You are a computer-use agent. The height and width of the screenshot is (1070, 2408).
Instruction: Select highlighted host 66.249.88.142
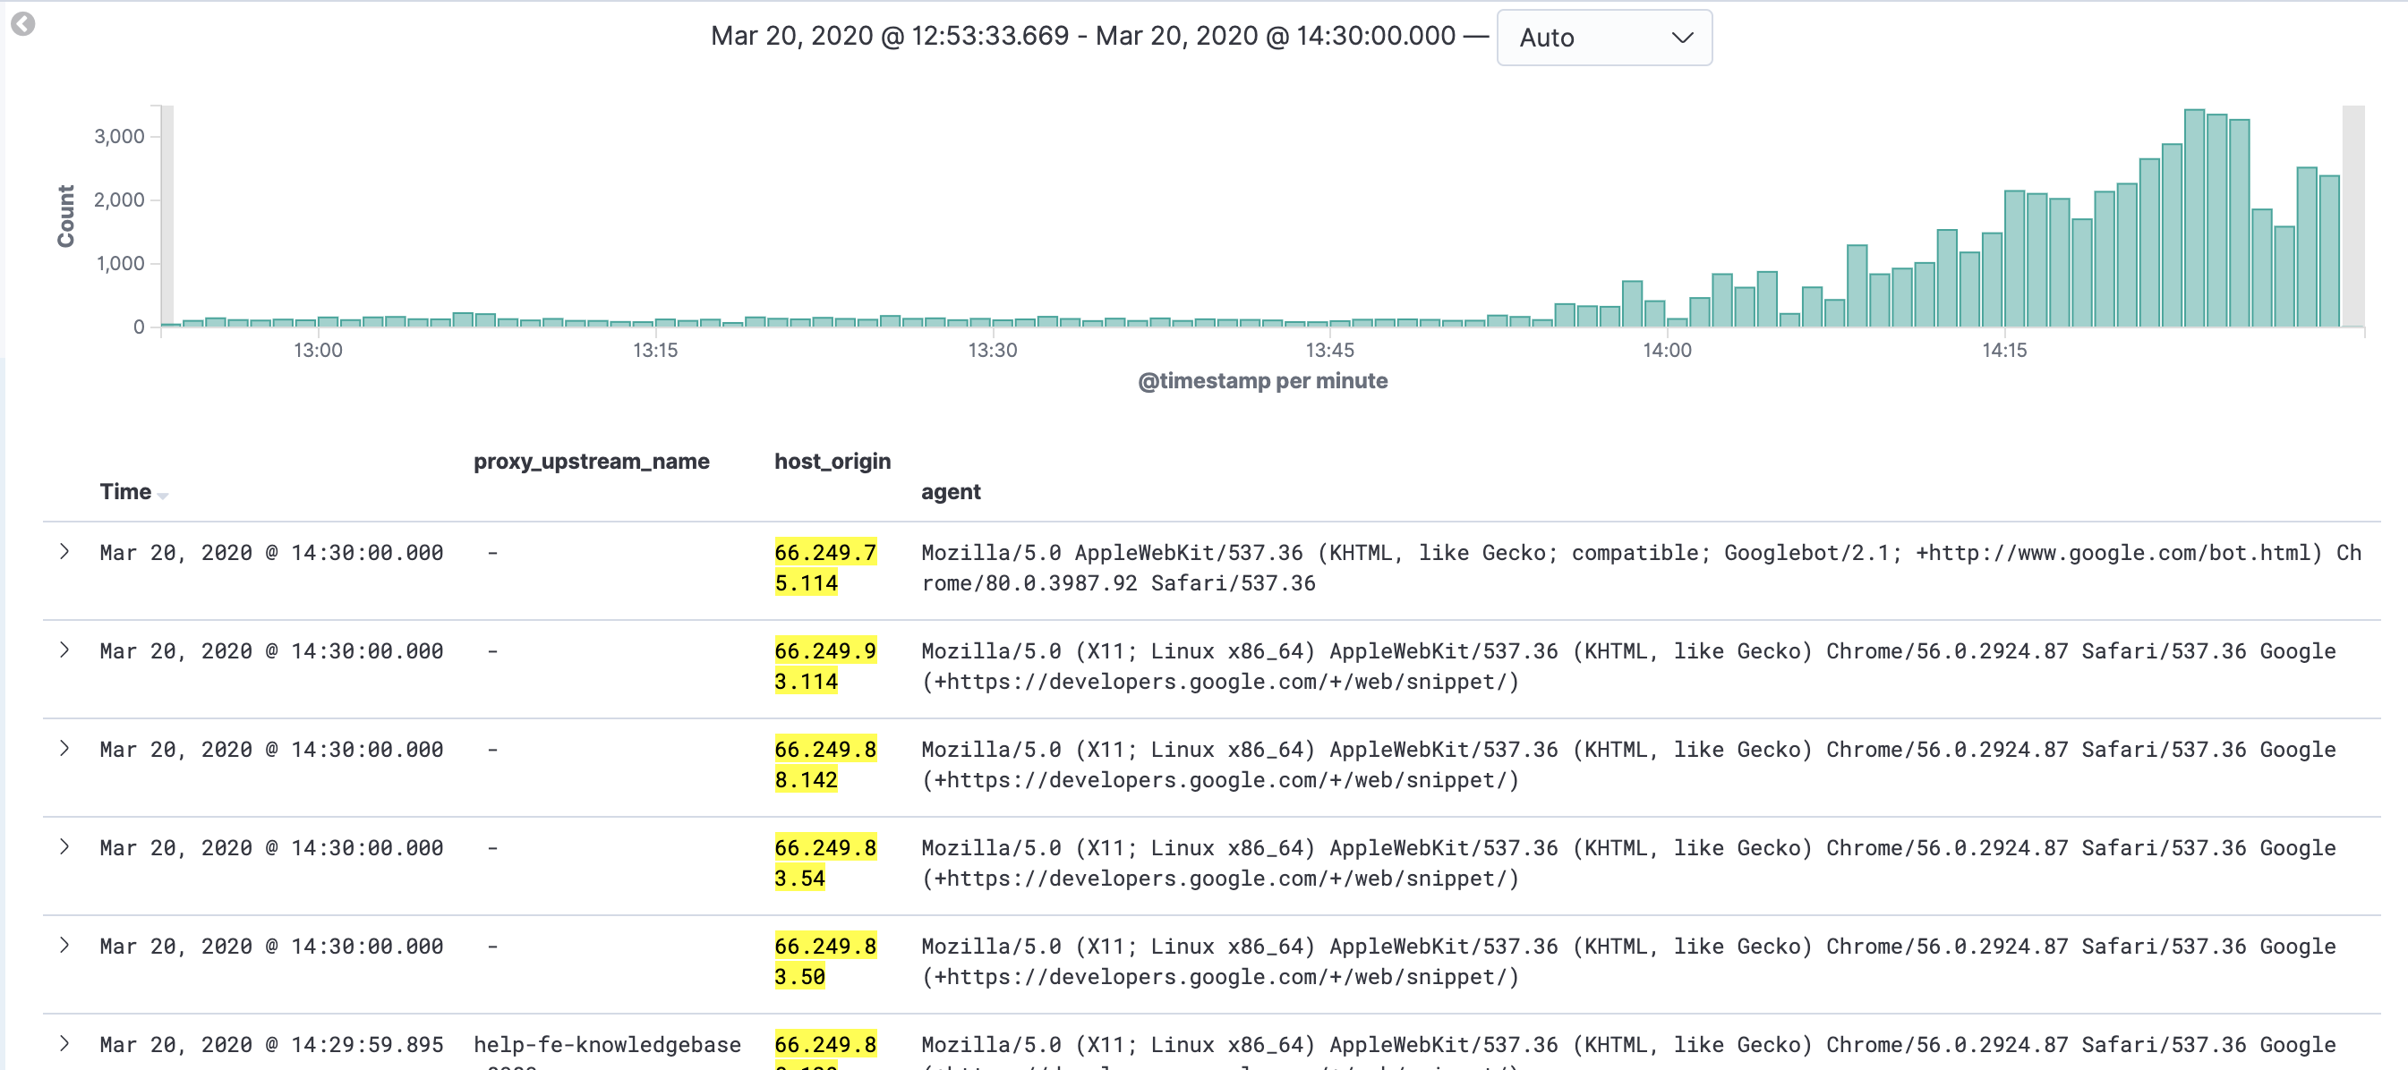(824, 763)
